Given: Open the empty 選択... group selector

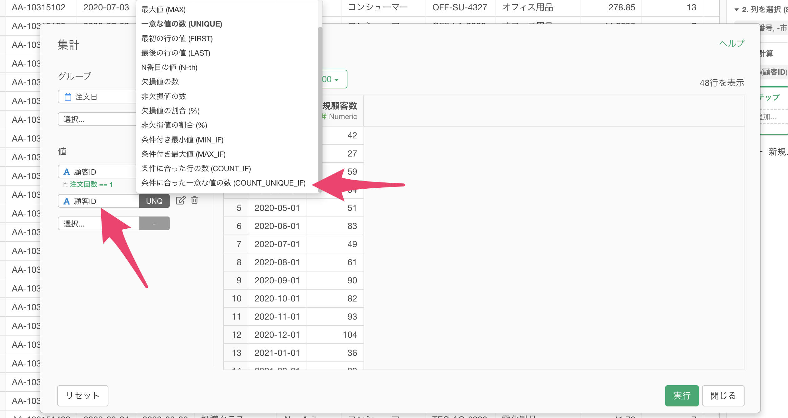Looking at the screenshot, I should 97,119.
